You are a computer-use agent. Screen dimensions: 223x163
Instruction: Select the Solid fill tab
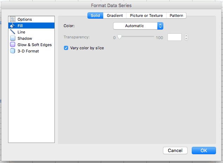click(95, 15)
